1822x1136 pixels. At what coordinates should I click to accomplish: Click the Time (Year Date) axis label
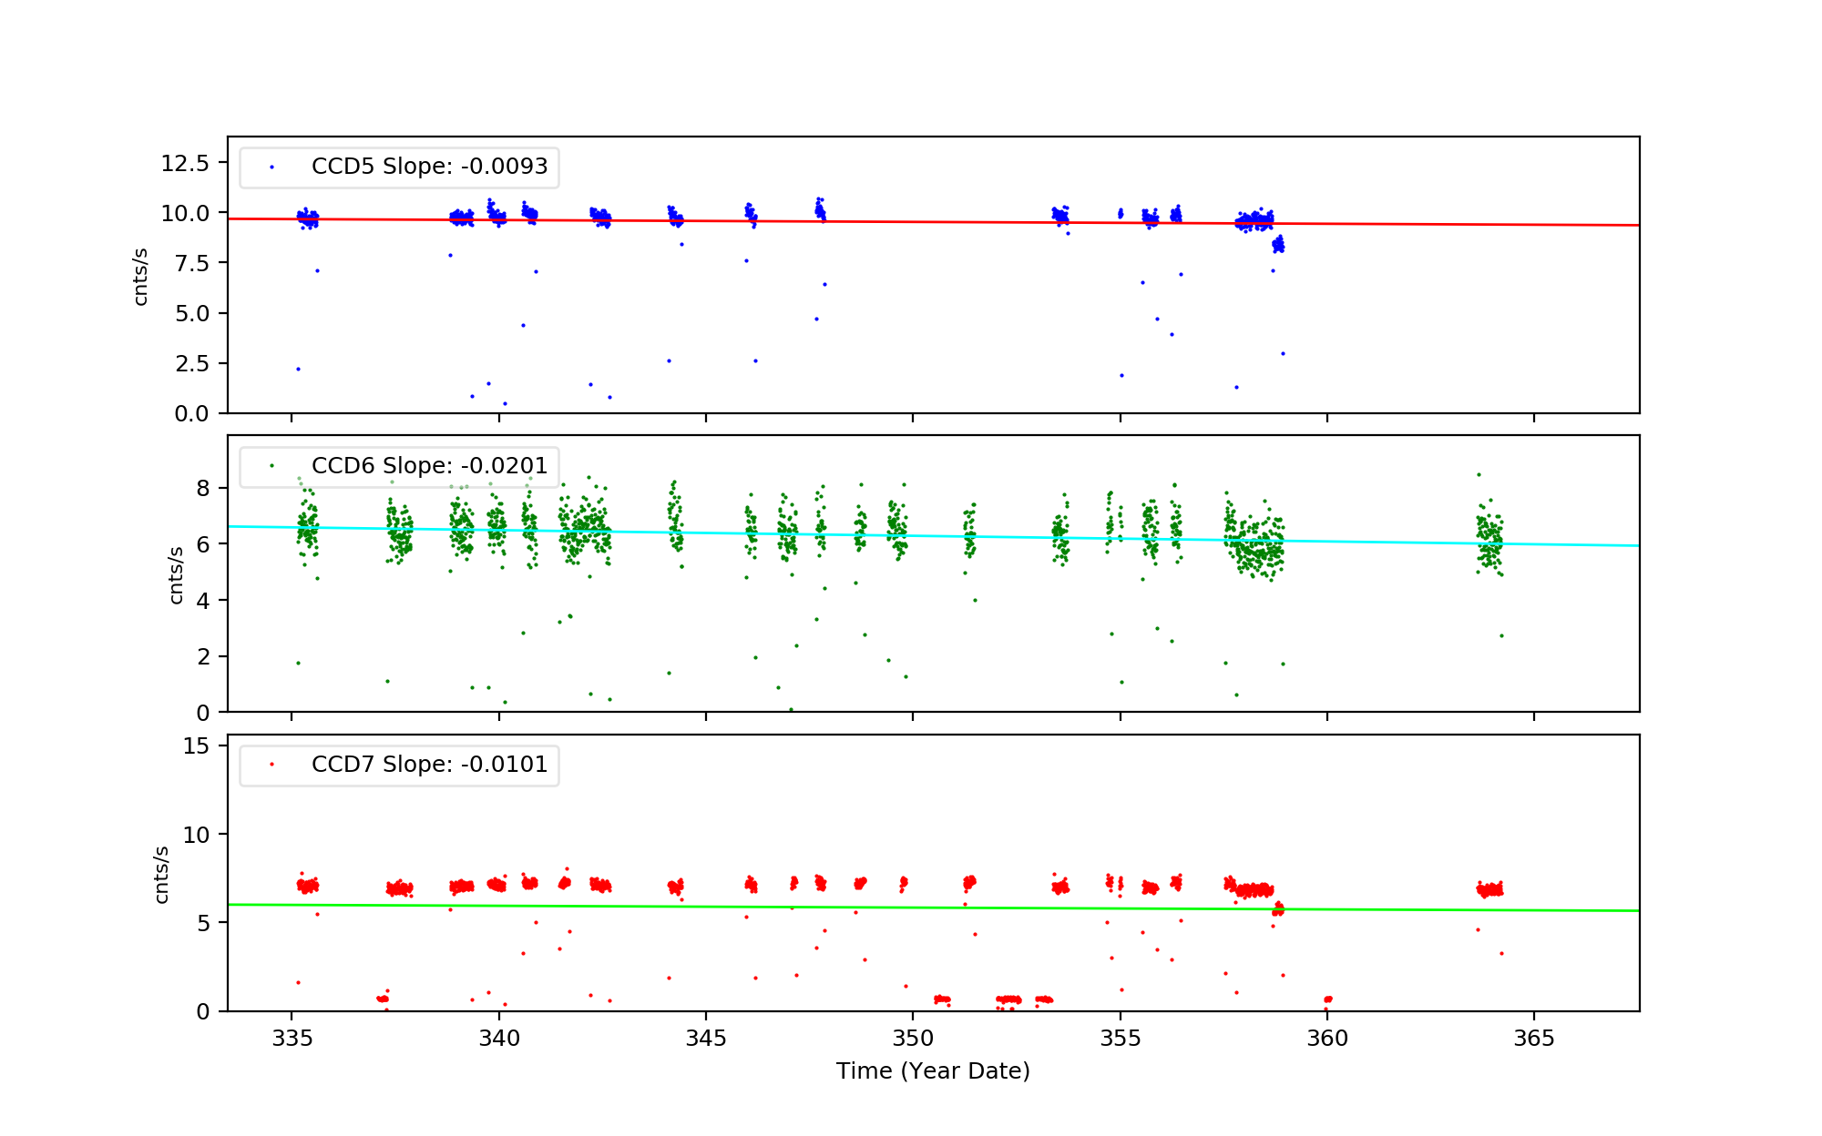click(933, 1071)
